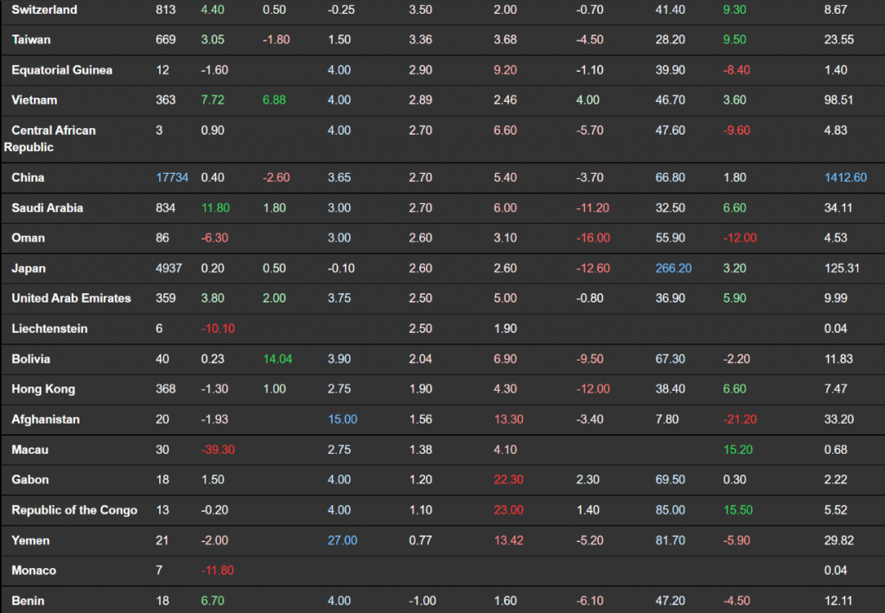Click Central African Republic link
This screenshot has height=613, width=885.
coord(53,131)
